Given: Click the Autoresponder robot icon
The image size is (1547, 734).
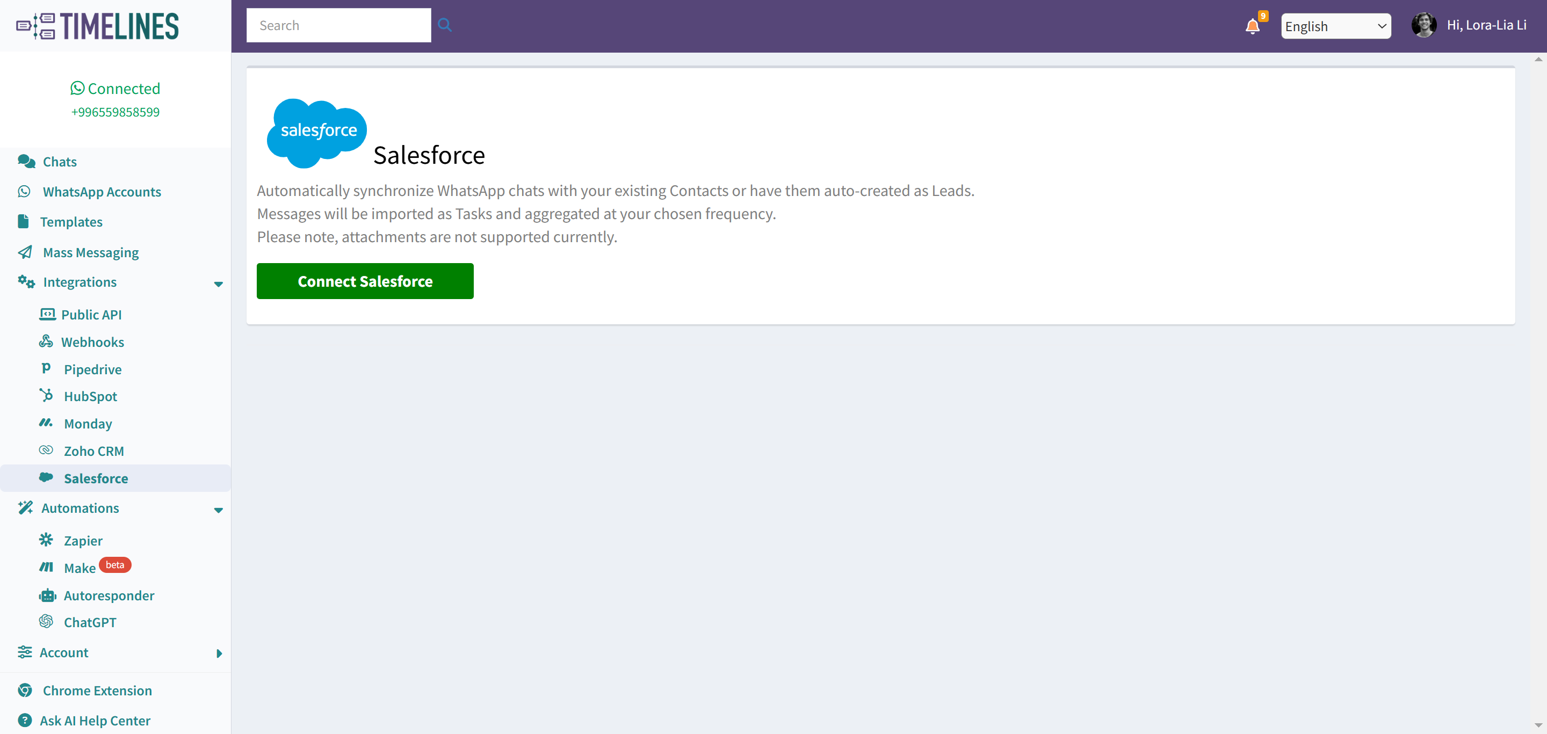Looking at the screenshot, I should (x=47, y=595).
